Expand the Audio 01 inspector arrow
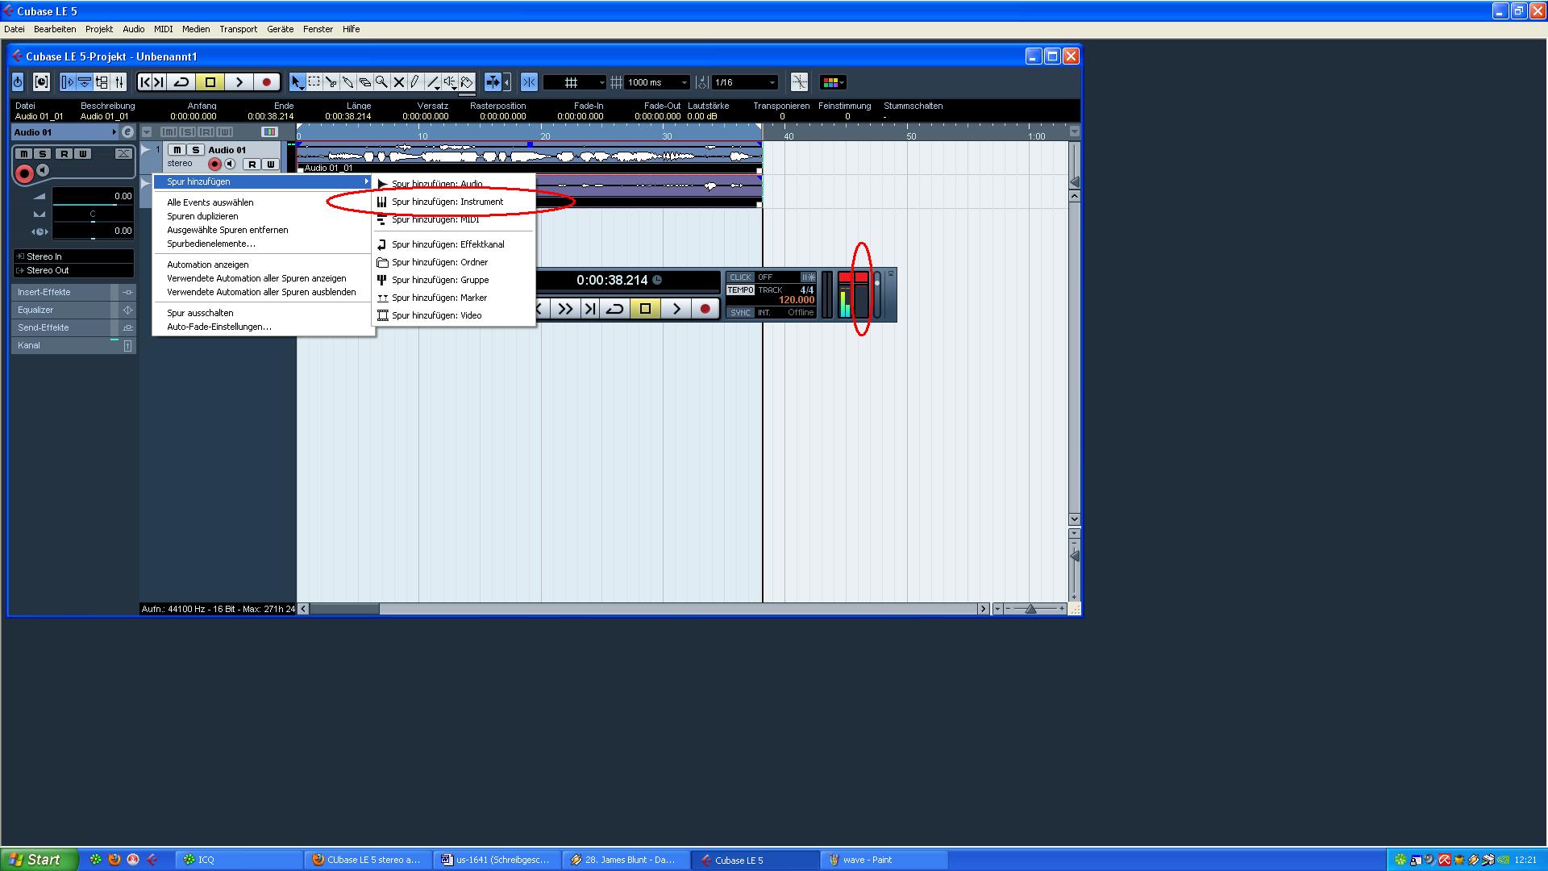 point(114,132)
